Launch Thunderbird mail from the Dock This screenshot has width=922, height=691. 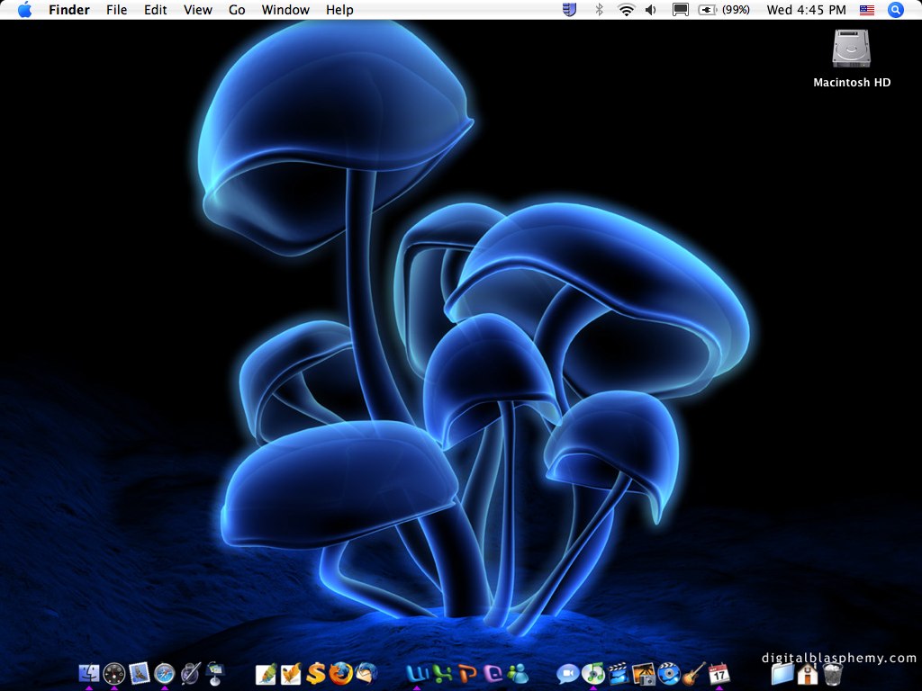[366, 673]
